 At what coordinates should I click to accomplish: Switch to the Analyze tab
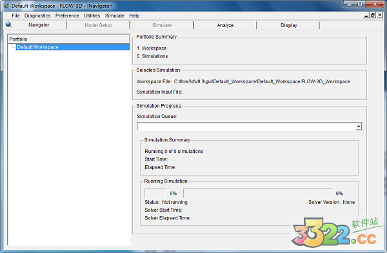point(225,25)
